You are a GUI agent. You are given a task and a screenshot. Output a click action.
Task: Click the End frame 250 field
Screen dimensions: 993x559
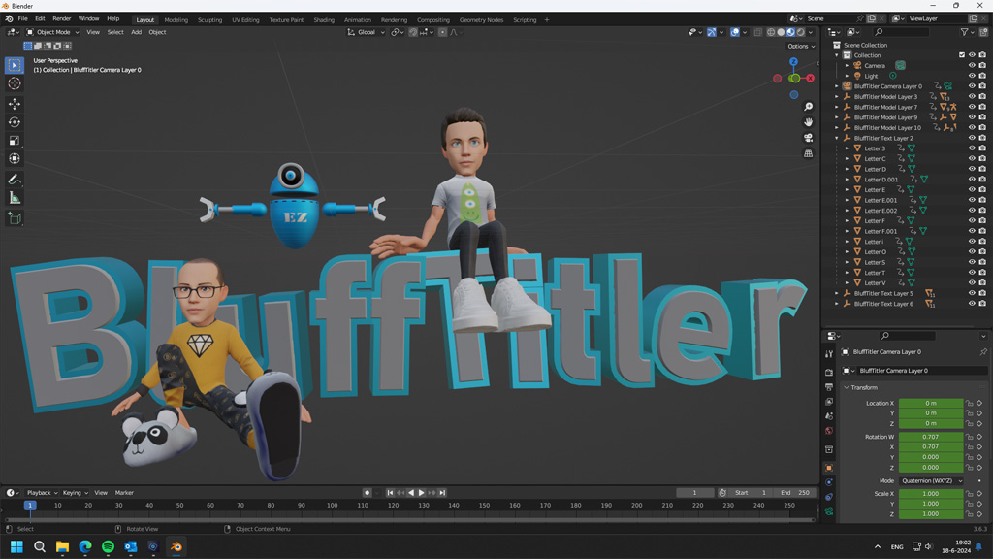click(795, 492)
